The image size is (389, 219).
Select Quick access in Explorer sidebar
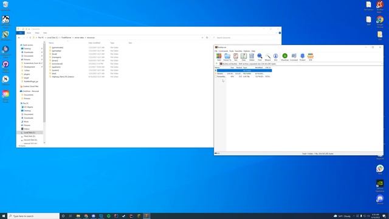coord(27,45)
